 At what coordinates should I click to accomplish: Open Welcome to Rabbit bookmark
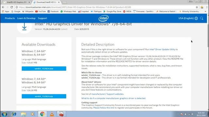(166, 11)
